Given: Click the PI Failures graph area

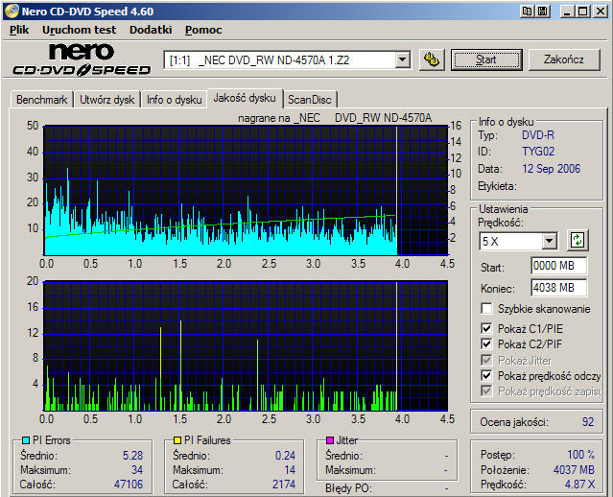Looking at the screenshot, I should [246, 345].
